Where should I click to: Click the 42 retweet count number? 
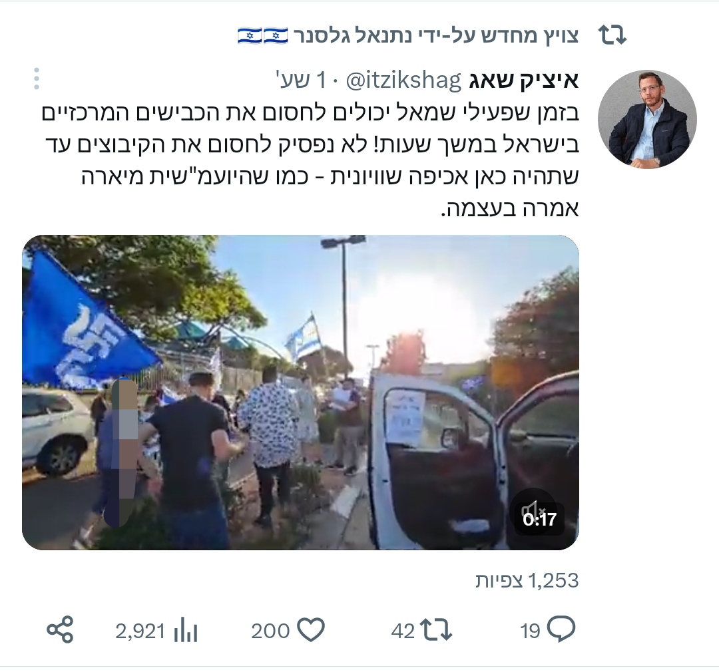pos(403,631)
